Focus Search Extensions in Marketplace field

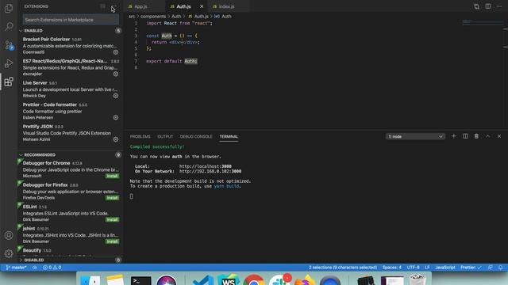(x=71, y=20)
